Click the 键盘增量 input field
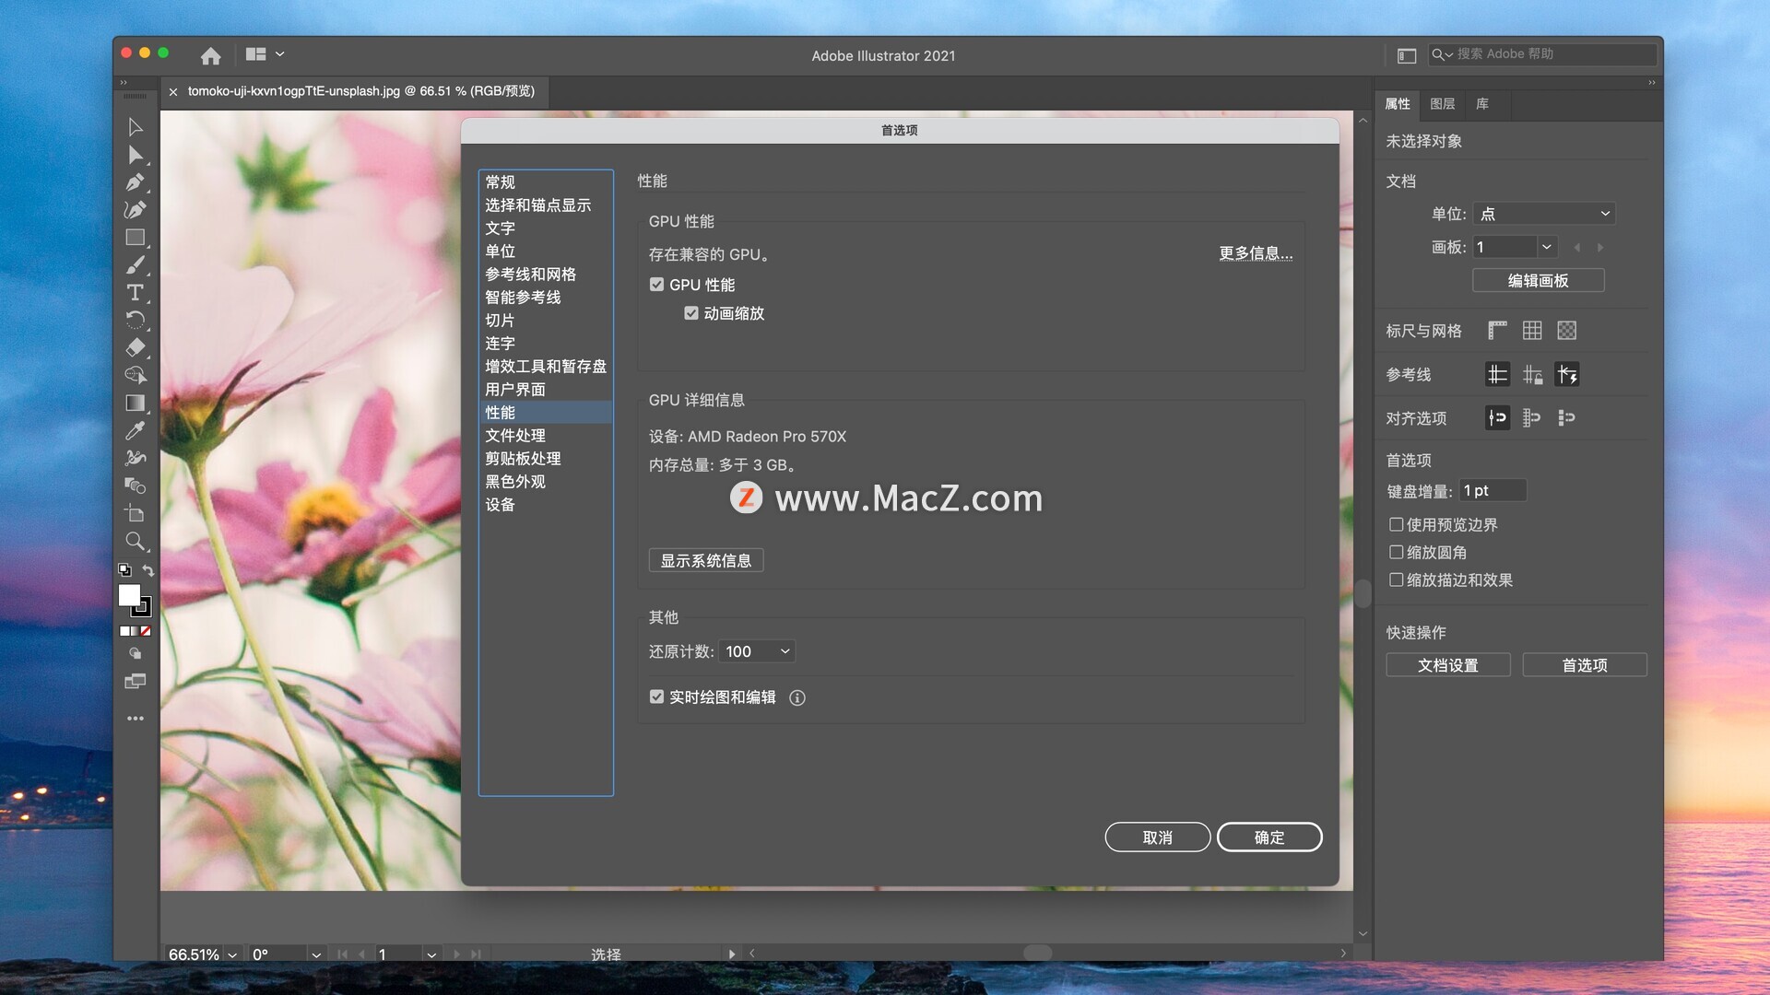 click(x=1493, y=491)
